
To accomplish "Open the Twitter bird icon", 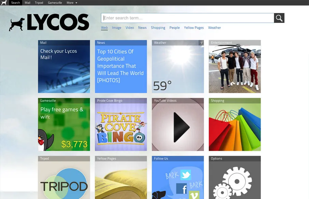I will coord(186,175).
